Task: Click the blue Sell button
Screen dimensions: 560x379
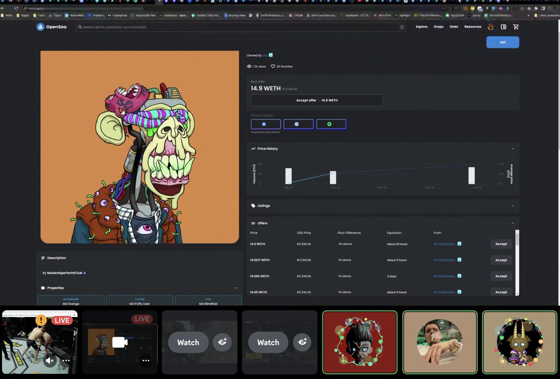Action: click(503, 42)
